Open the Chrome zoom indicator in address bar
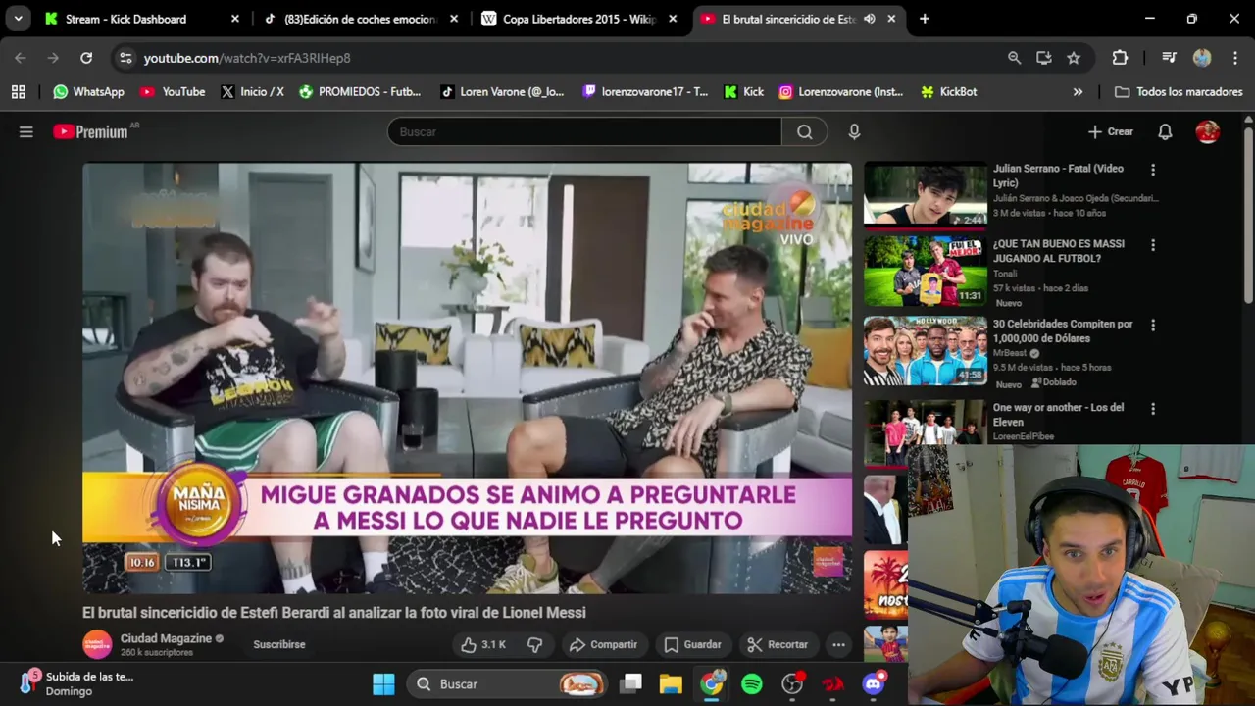Image resolution: width=1255 pixels, height=706 pixels. [1014, 58]
